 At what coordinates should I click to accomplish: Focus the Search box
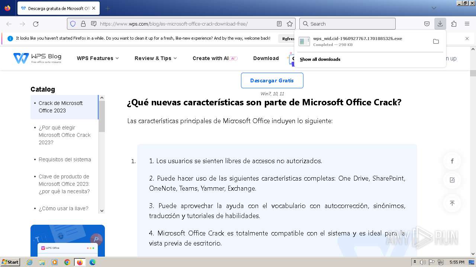click(x=347, y=24)
